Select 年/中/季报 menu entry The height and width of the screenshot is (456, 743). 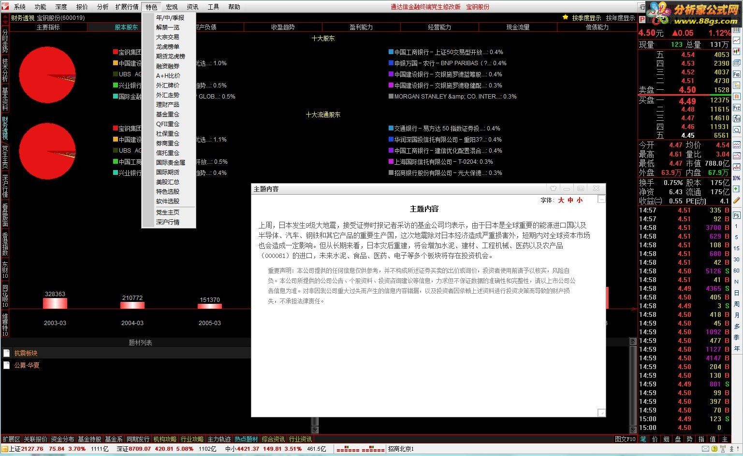coord(170,17)
